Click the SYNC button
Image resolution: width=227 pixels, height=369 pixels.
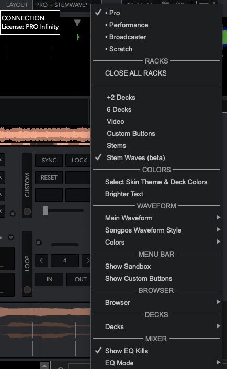49,160
